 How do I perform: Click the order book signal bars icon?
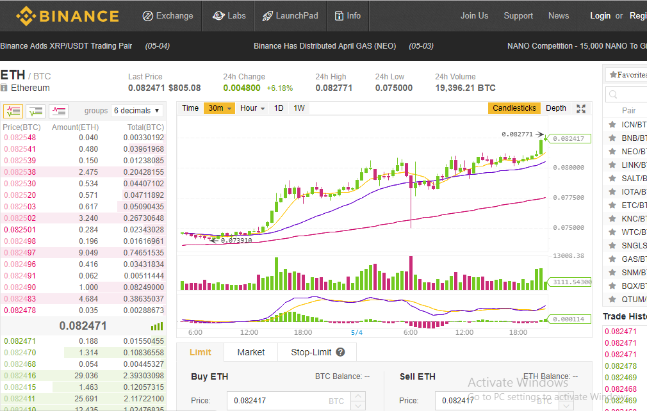(x=157, y=326)
